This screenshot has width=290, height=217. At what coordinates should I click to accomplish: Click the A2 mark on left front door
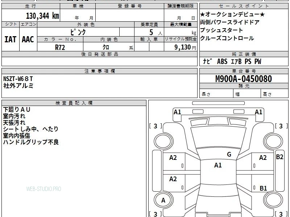pyautogui.click(x=173, y=158)
